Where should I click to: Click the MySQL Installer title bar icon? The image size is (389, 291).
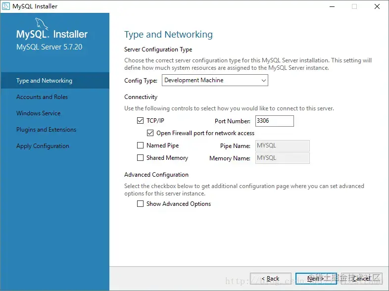[6, 6]
